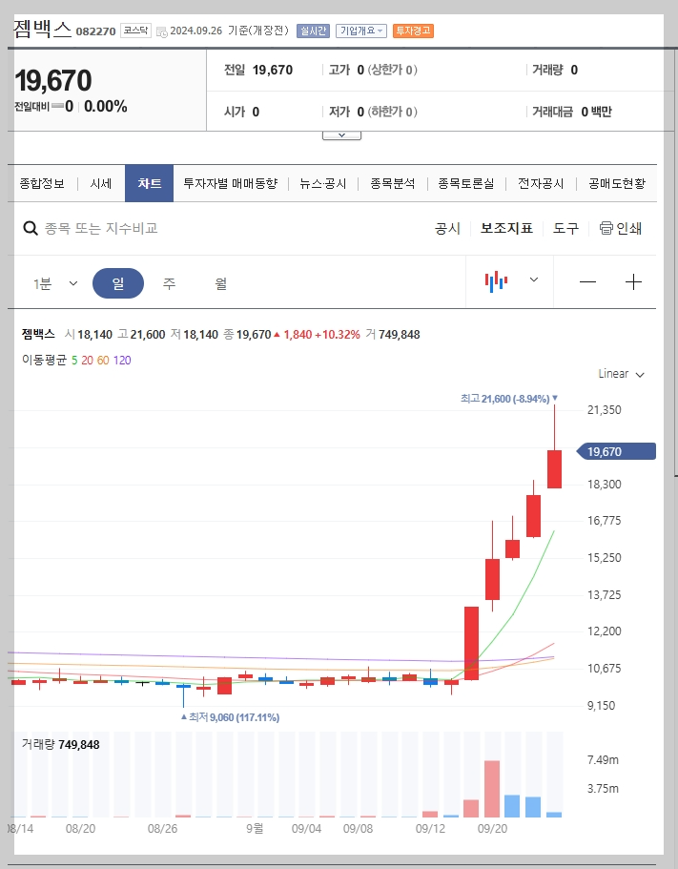Viewport: 678px width, 869px height.
Task: Expand the 기업개요 dropdown
Action: coord(361,30)
